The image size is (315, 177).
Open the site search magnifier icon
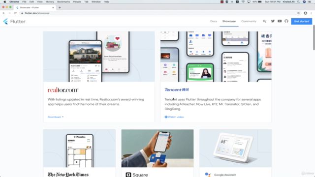point(265,21)
